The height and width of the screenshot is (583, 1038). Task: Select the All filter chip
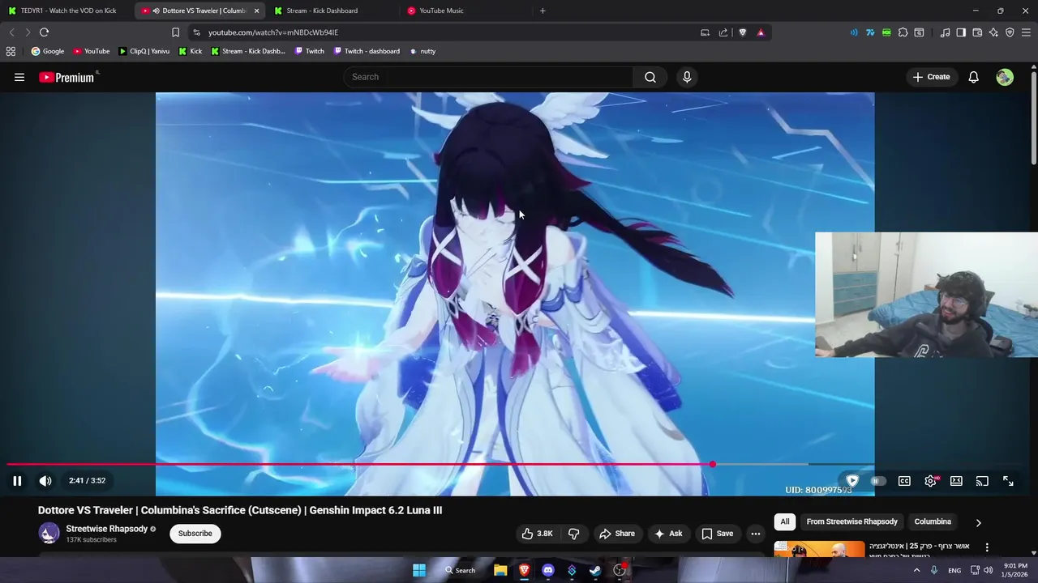(784, 521)
